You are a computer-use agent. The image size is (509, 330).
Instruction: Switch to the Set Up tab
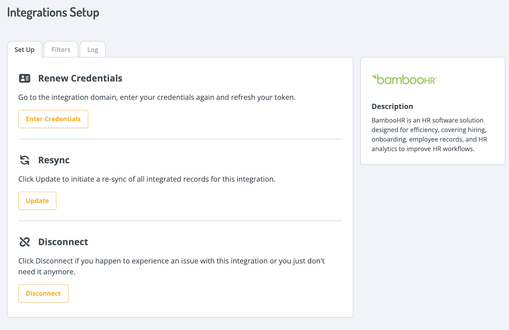[x=24, y=50]
